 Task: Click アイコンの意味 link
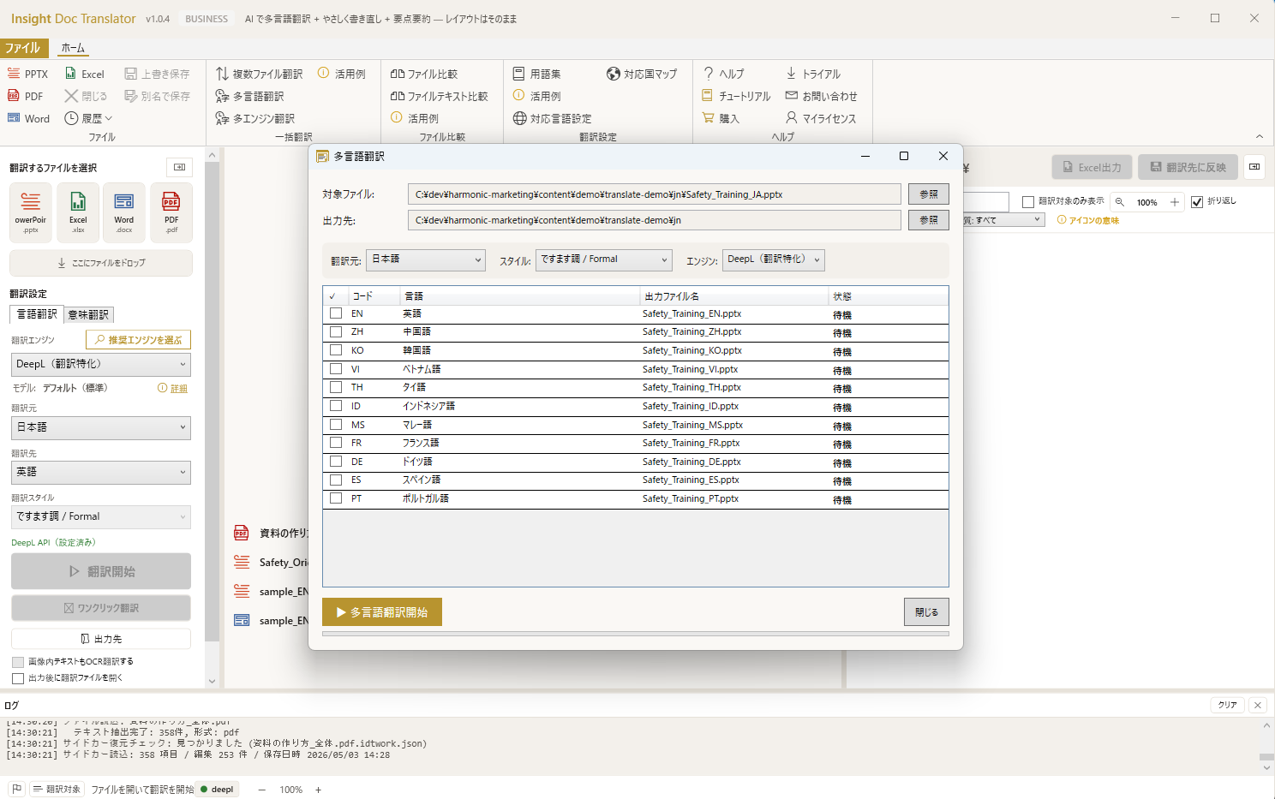(1088, 220)
